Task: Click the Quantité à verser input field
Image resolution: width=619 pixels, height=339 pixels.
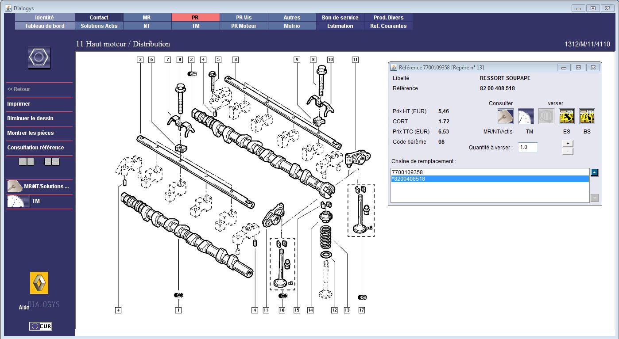Action: tap(527, 147)
